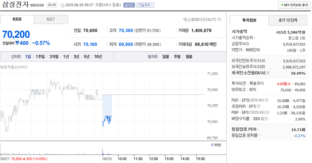Click the 저가 value 69,900
312x163 pixels.
(x=126, y=44)
